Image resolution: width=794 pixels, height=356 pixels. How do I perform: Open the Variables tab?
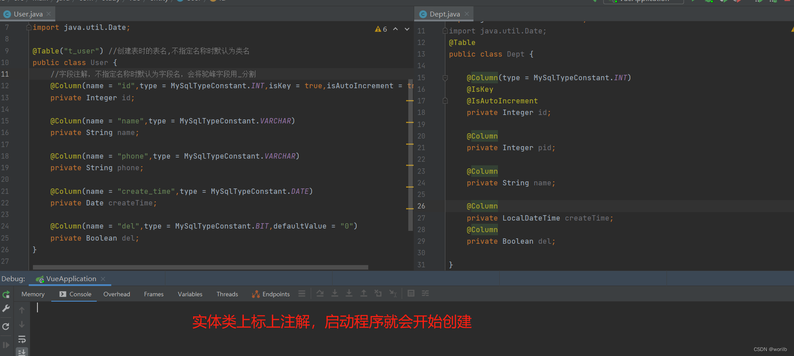190,294
